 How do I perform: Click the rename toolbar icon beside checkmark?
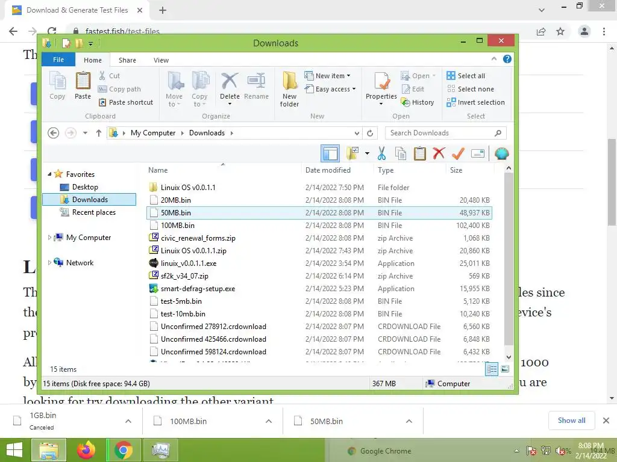tap(478, 153)
